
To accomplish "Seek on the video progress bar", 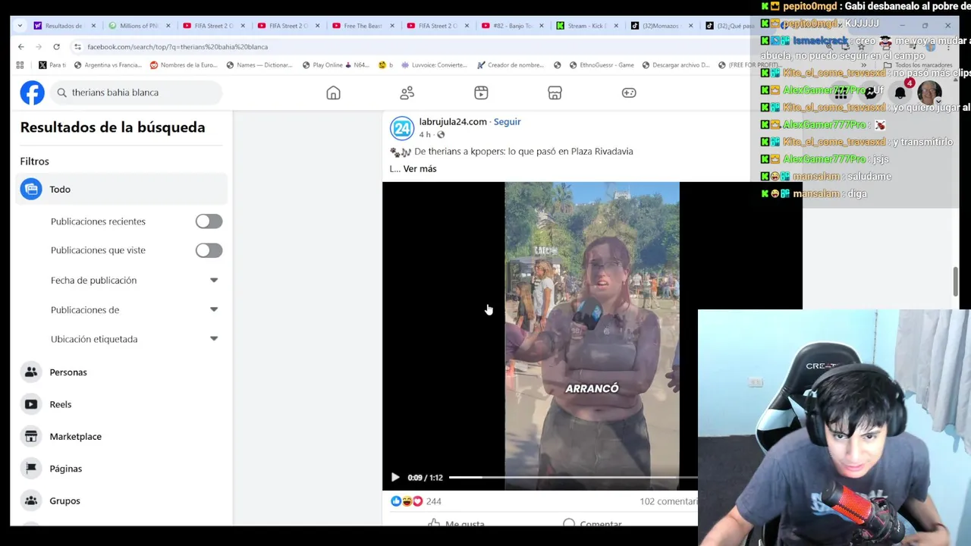I will (x=573, y=477).
